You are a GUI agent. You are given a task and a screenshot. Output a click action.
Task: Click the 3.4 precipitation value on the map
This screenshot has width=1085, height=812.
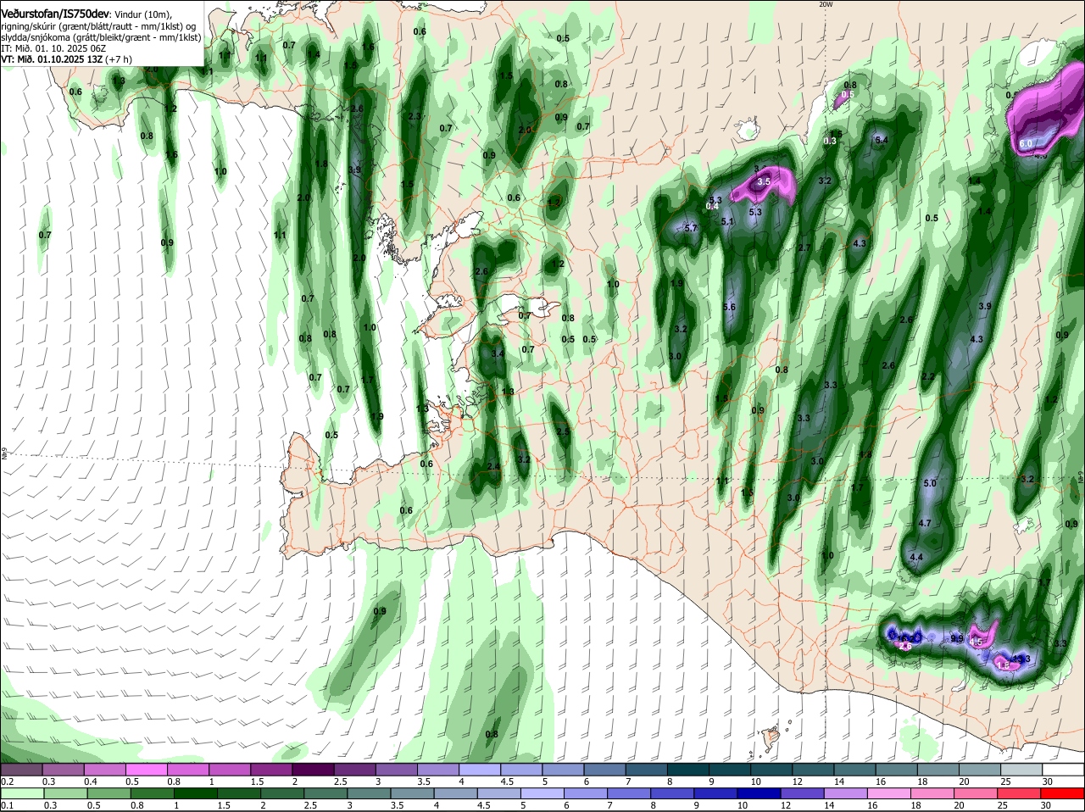498,353
